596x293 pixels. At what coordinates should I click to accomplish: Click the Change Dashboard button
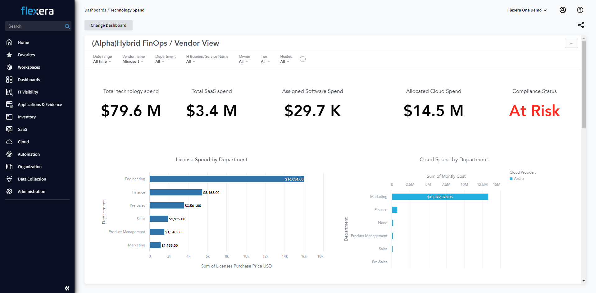tap(108, 25)
